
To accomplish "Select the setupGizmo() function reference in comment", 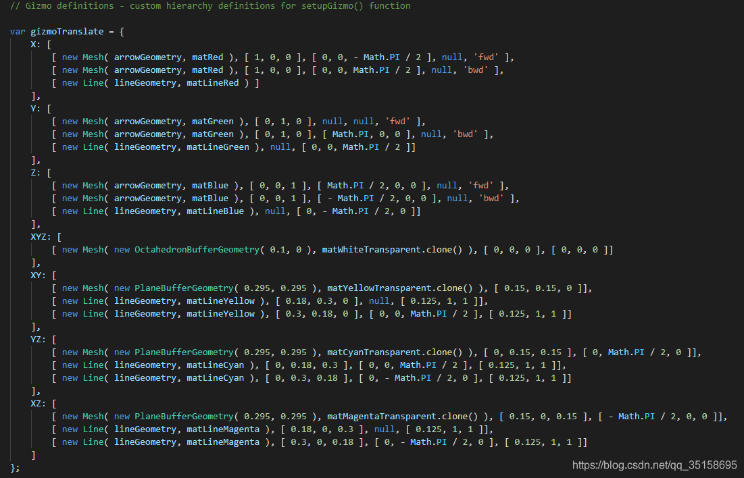I will pyautogui.click(x=330, y=6).
